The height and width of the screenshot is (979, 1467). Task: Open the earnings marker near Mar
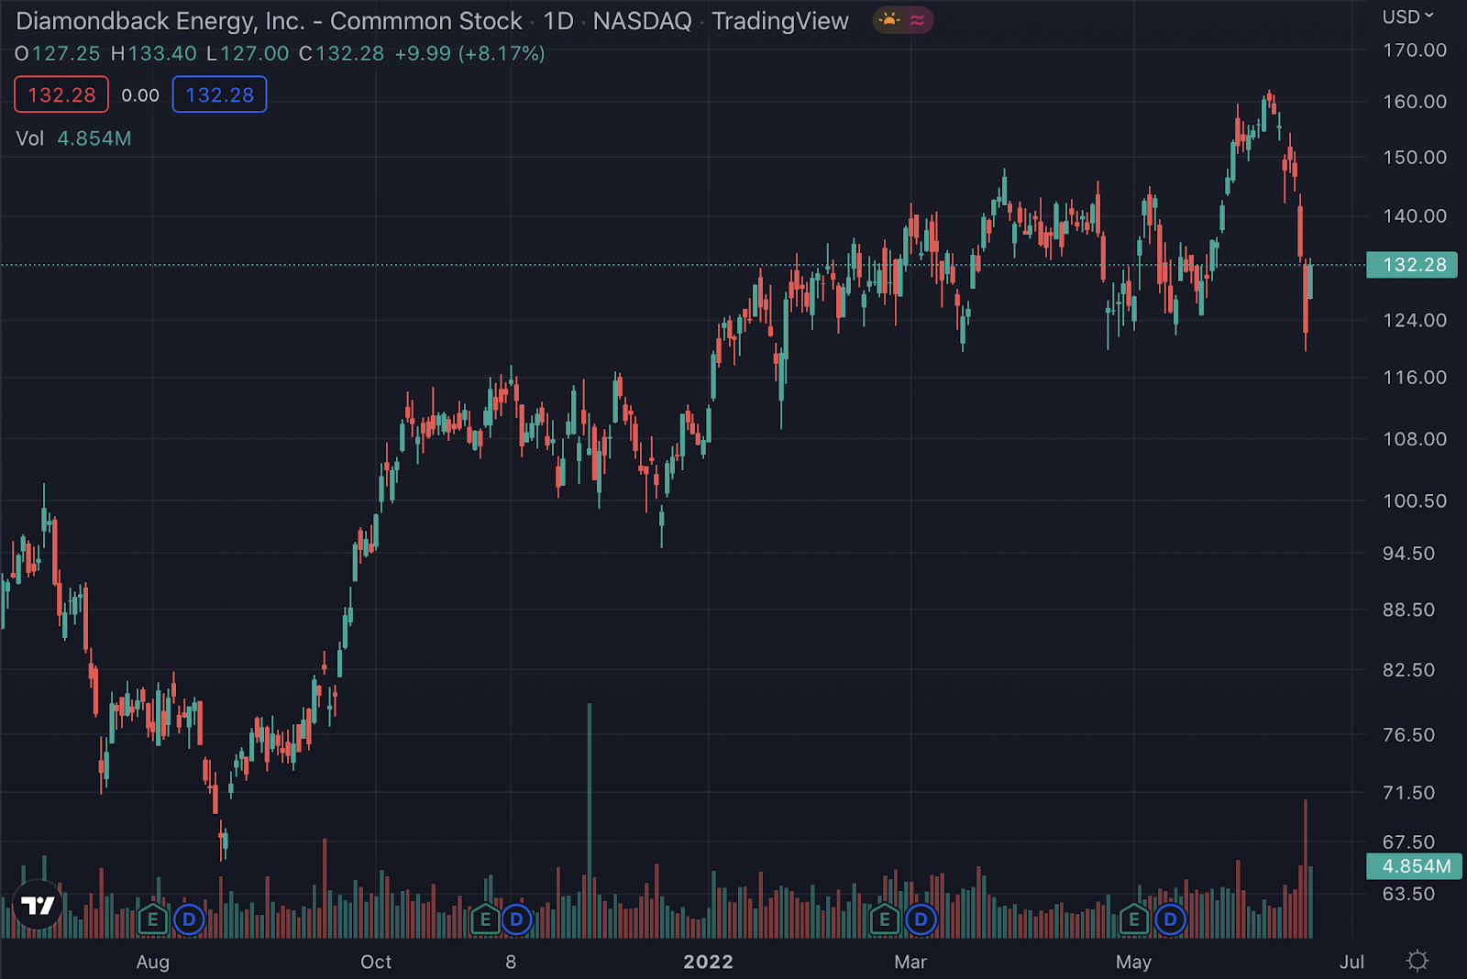click(885, 918)
